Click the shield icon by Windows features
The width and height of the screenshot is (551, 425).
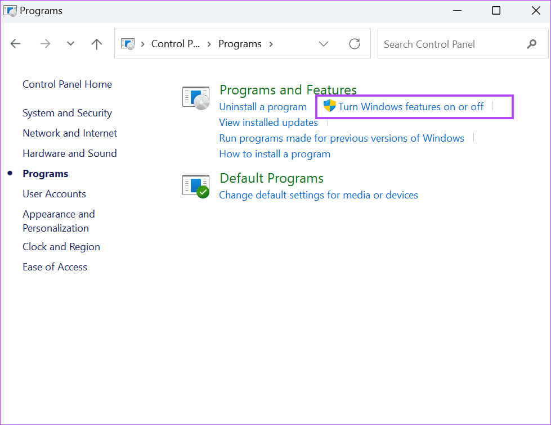coord(330,106)
